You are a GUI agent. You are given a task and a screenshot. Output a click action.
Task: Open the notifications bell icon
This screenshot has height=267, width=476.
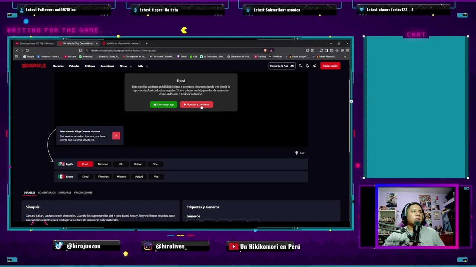(x=307, y=66)
